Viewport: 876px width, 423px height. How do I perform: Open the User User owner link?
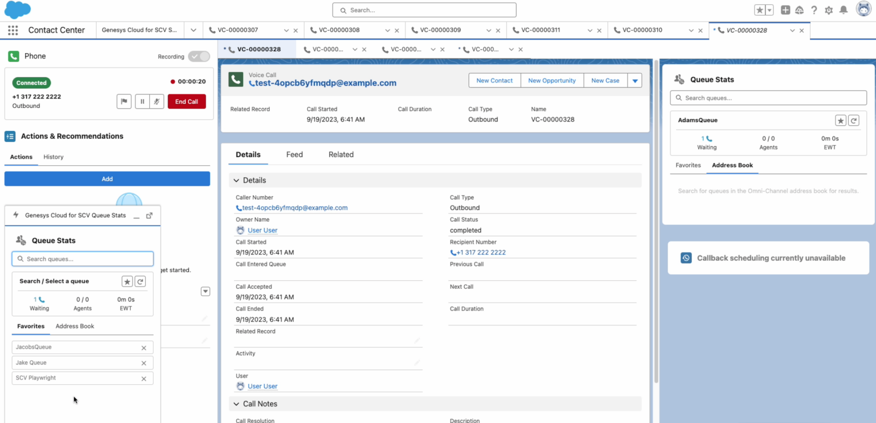click(x=262, y=230)
